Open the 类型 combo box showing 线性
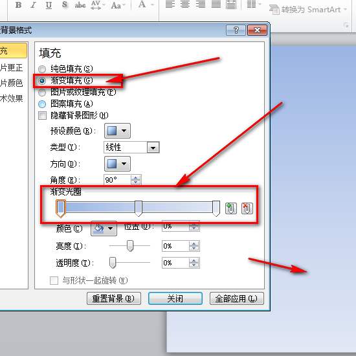 click(131, 148)
